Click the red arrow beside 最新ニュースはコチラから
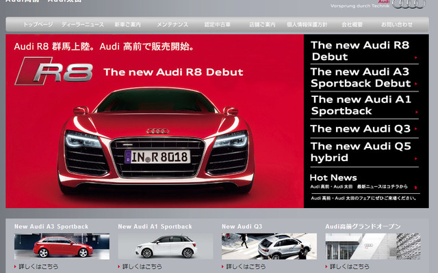Screen dimensions: 438x273 [x=416, y=188]
